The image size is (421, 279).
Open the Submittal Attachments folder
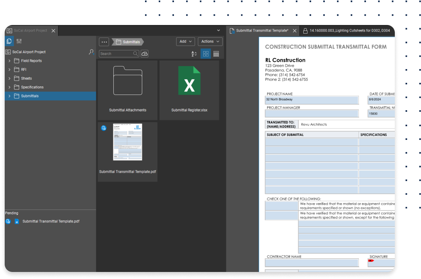coord(127,90)
